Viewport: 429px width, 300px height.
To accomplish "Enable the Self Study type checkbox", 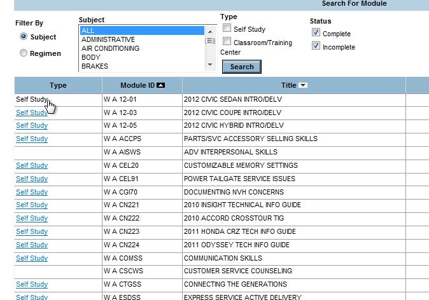I will point(227,29).
